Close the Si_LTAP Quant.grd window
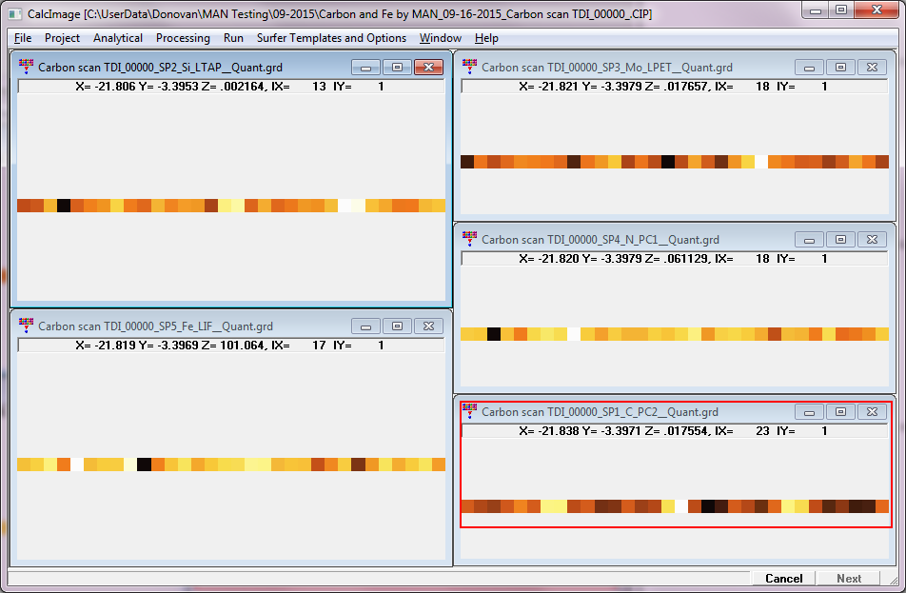The height and width of the screenshot is (593, 906). (x=428, y=68)
